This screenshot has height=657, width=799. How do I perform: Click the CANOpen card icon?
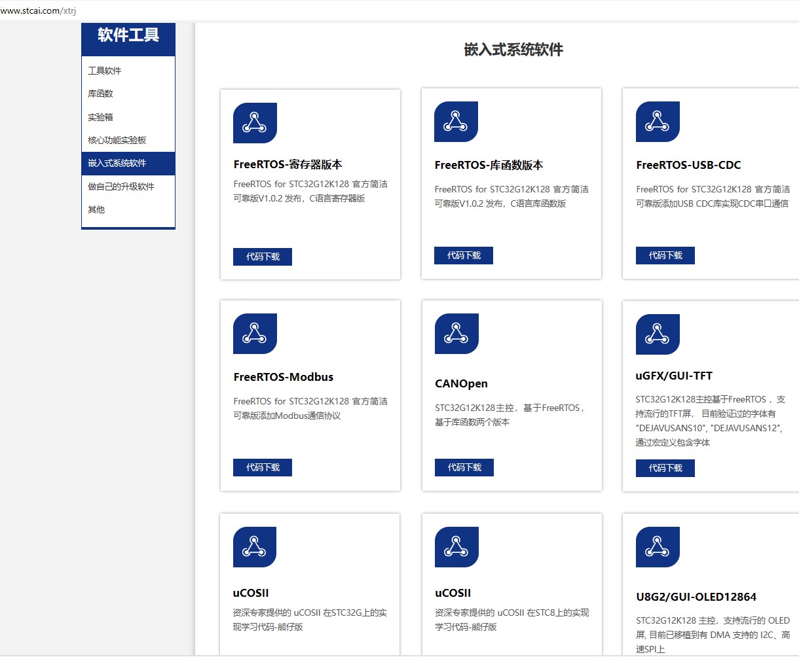tap(456, 334)
